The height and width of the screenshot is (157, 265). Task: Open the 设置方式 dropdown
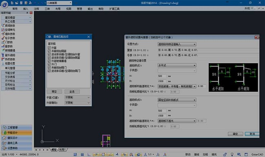tap(177, 44)
